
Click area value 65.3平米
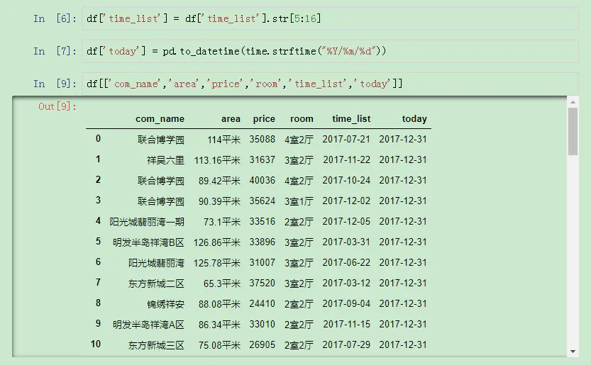(221, 283)
